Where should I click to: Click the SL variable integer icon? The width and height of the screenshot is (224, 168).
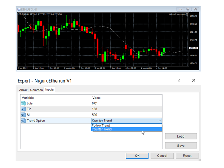pos(23,115)
